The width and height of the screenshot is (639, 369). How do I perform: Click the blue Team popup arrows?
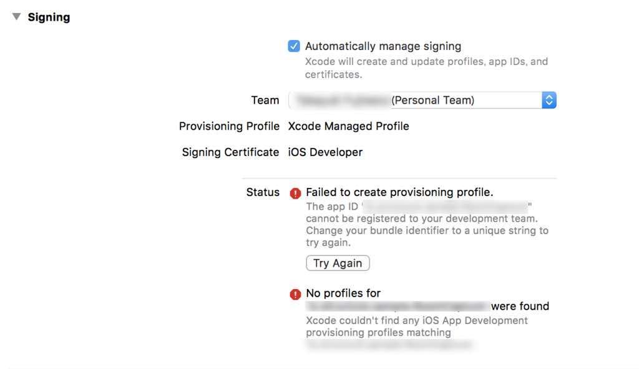(x=549, y=100)
